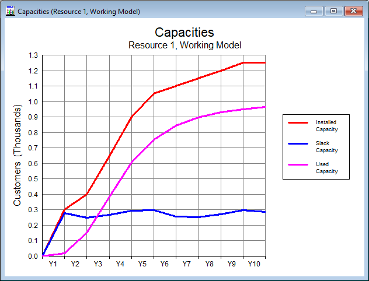Click the 1.0 y-axis value

33,102
